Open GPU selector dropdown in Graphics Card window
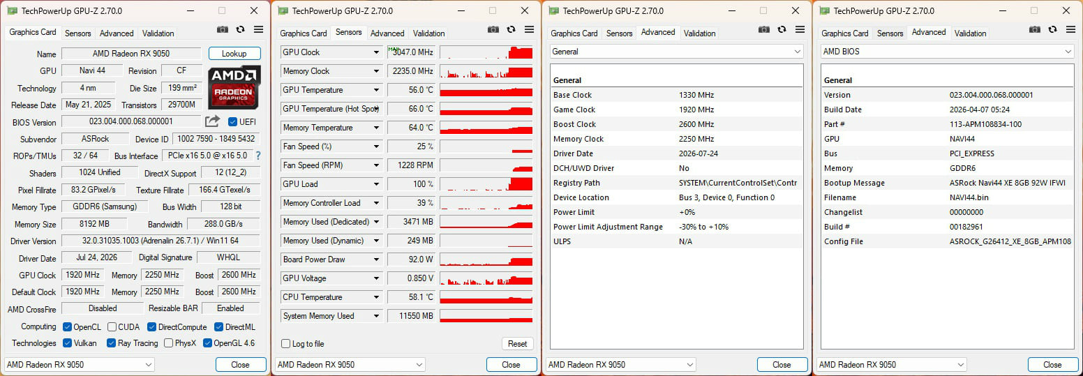 pyautogui.click(x=79, y=365)
